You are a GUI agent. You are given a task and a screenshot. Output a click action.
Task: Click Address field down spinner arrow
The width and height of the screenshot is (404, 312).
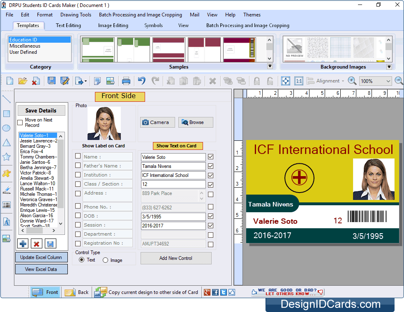click(201, 198)
